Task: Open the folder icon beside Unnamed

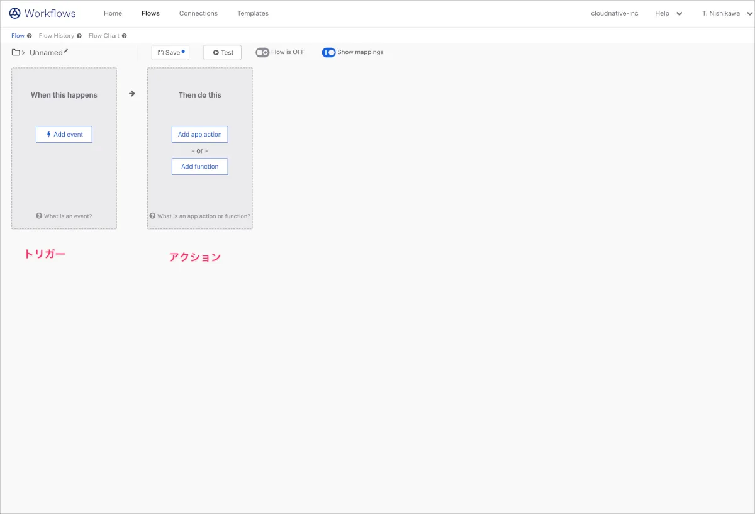Action: tap(16, 52)
